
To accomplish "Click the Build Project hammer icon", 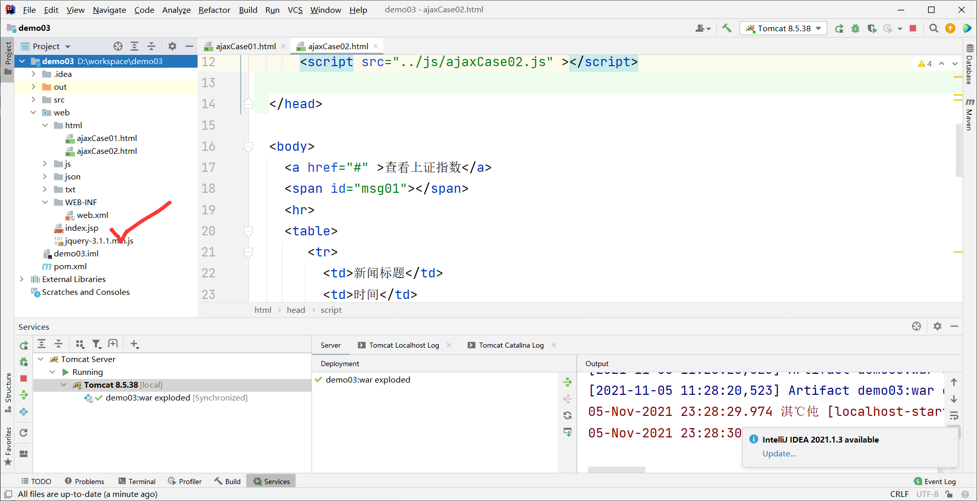I will [x=727, y=28].
